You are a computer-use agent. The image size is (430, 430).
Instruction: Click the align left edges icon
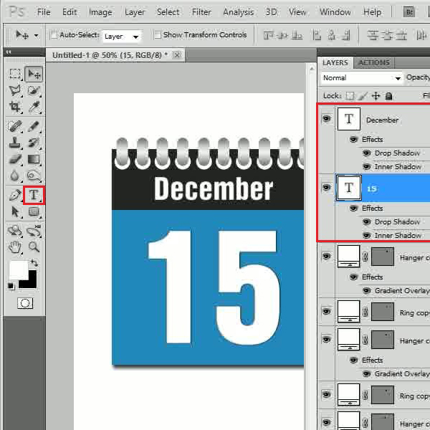click(x=317, y=35)
